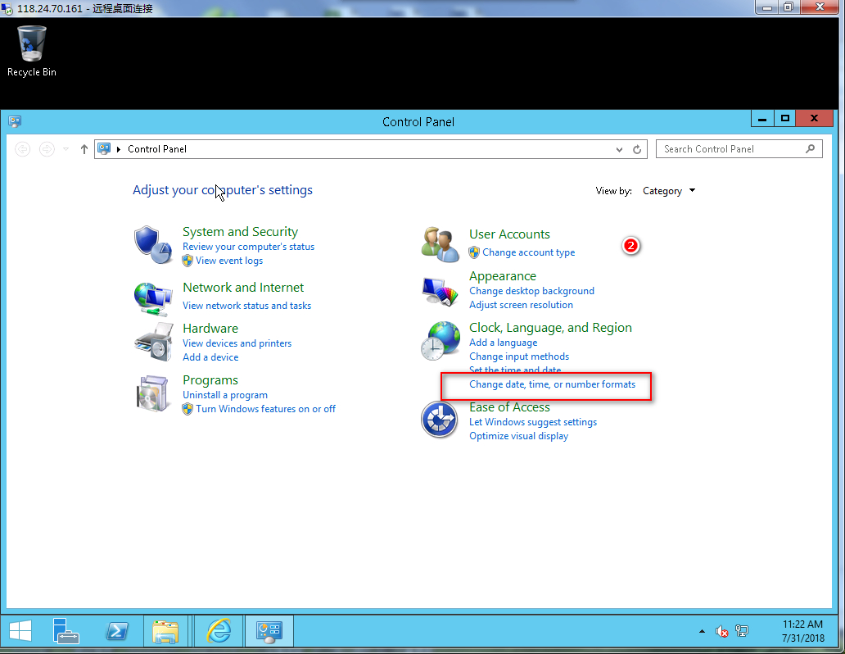Open Uninstall a program link
Screen dimensions: 845x654
(225, 395)
